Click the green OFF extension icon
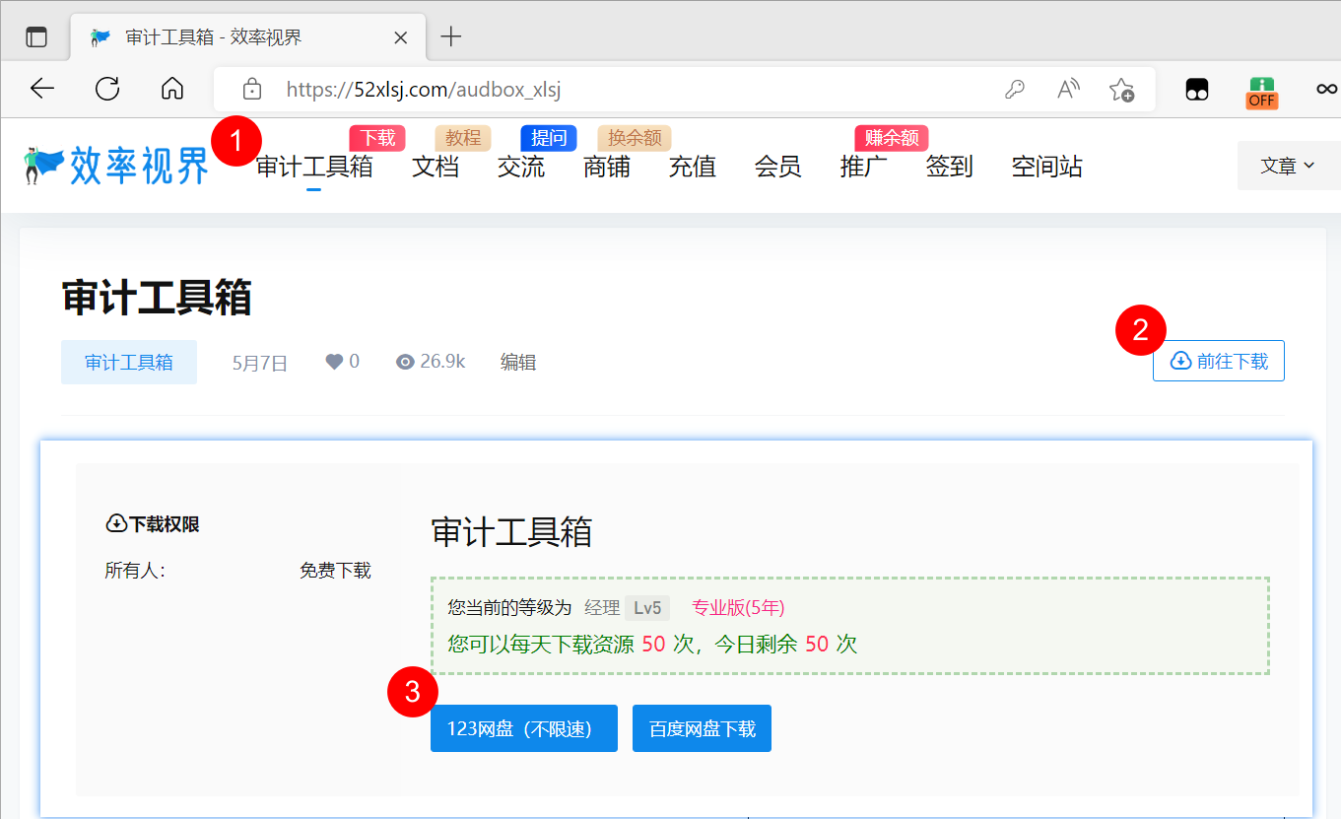The image size is (1341, 819). point(1261,89)
